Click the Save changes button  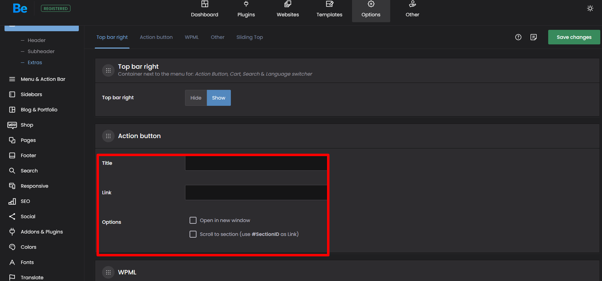pos(574,37)
